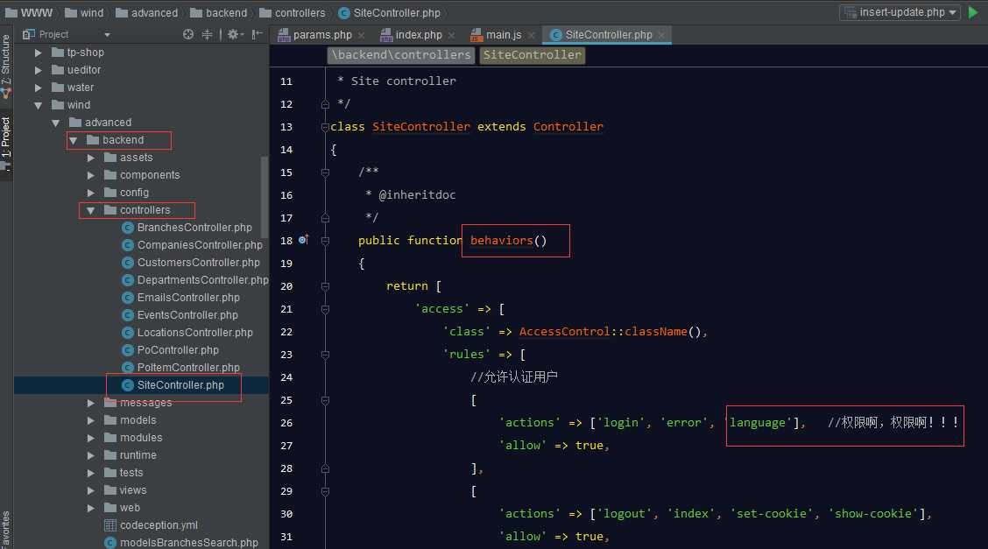Hide the Project tool window

tap(257, 35)
